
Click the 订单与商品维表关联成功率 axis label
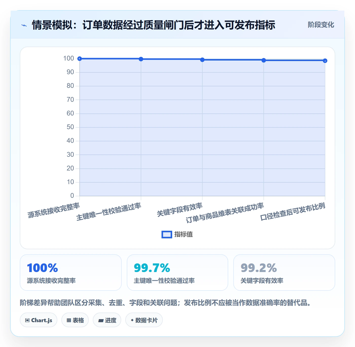(x=225, y=213)
